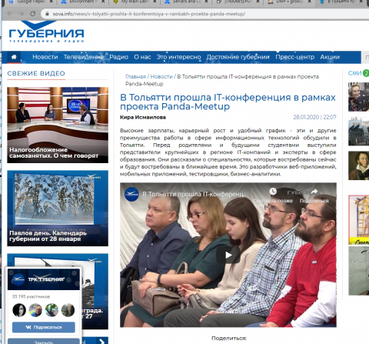369x344 pixels.
Task: Click the share arrow icon on video
Action: pos(314,192)
